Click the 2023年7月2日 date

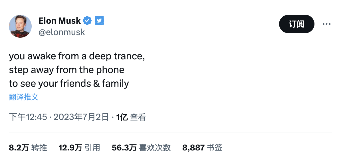[81, 117]
